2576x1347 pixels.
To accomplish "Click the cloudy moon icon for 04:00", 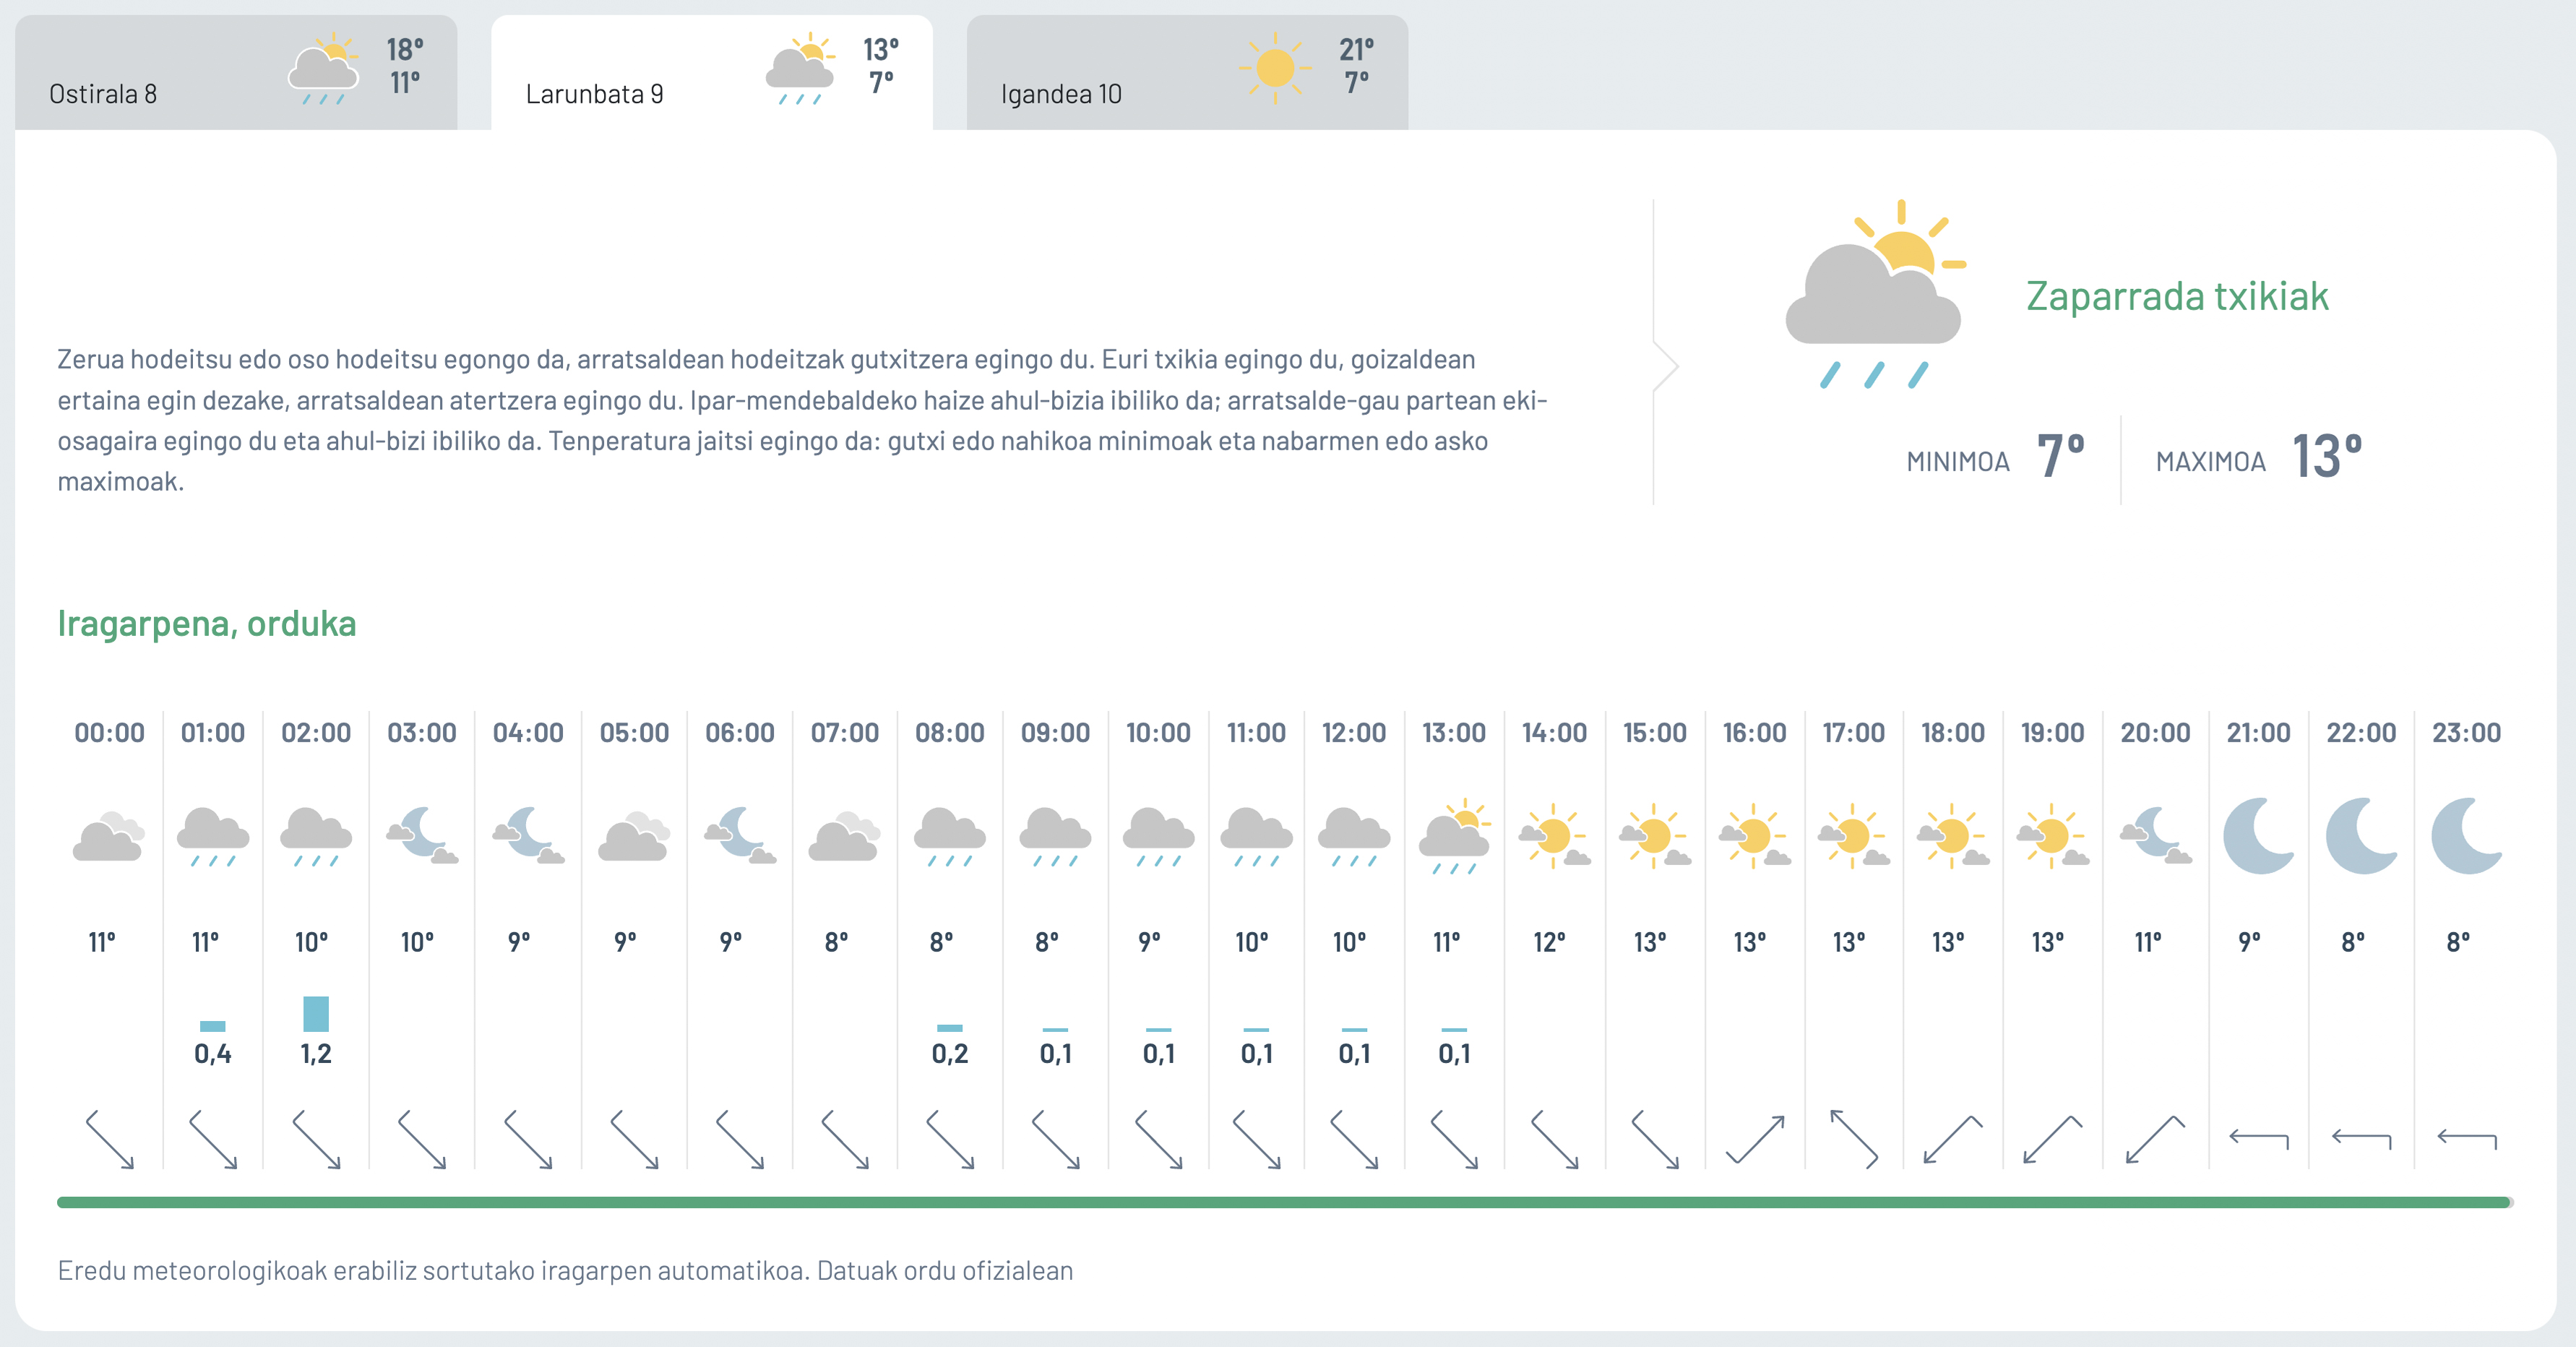I will pyautogui.click(x=528, y=835).
